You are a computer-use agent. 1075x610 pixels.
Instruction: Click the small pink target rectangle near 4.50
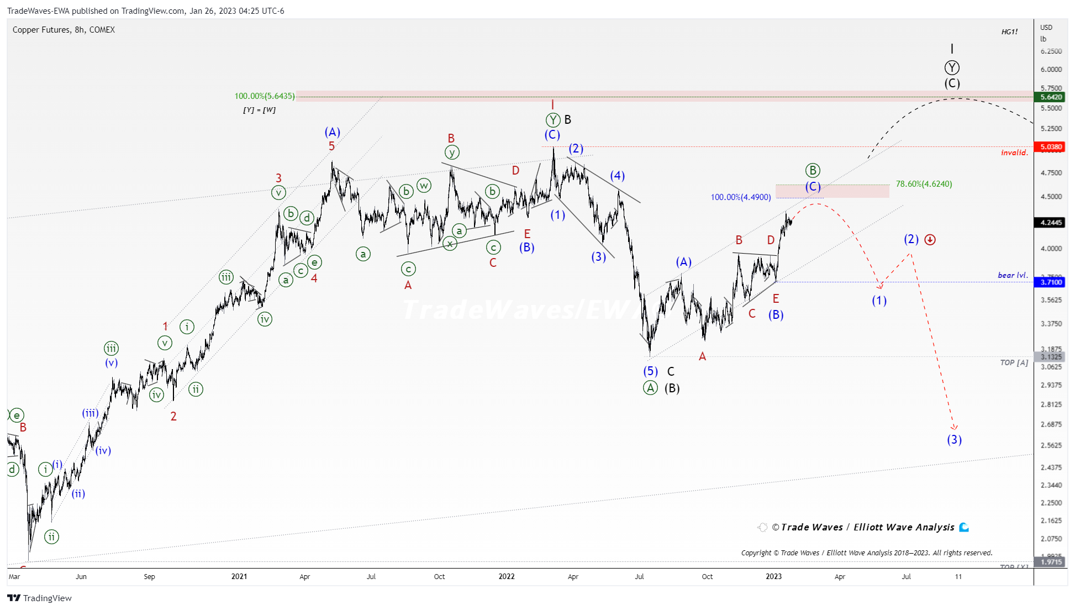832,191
